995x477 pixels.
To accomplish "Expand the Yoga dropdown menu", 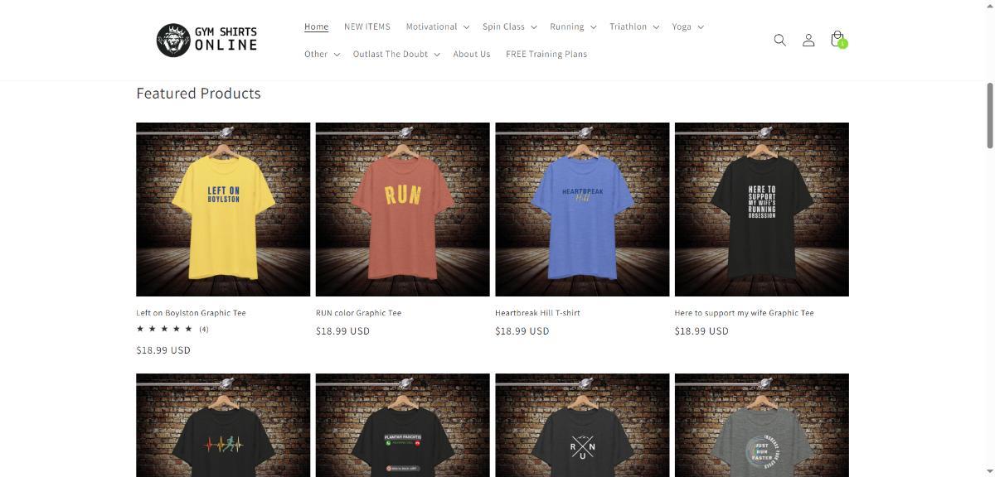I will pos(687,26).
